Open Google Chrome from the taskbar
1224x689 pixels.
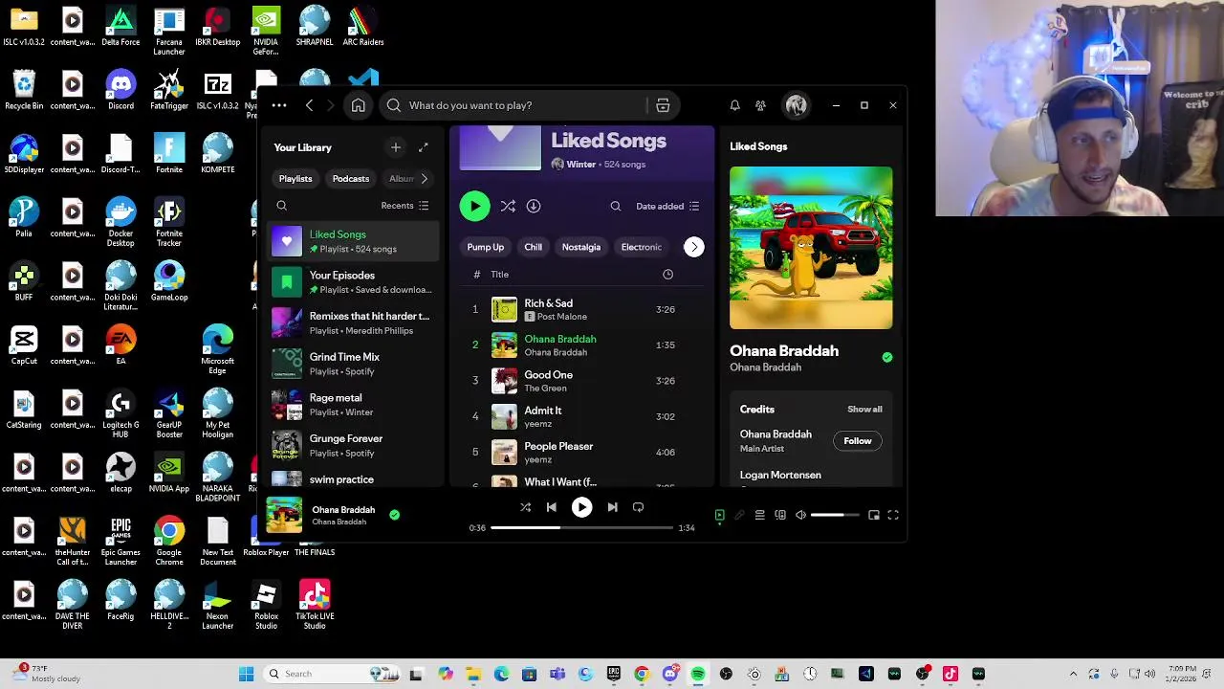point(642,675)
